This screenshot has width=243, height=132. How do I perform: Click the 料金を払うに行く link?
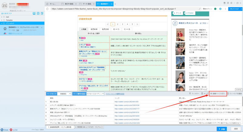click(x=18, y=11)
